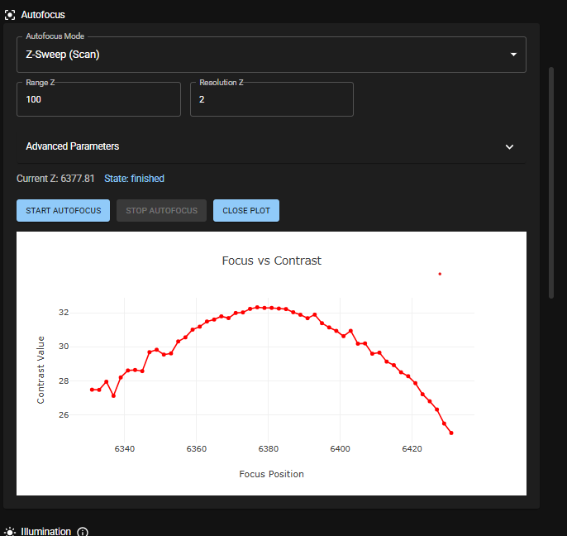The image size is (567, 536).
Task: Click the Focus vs Contrast plot title
Action: [x=272, y=261]
